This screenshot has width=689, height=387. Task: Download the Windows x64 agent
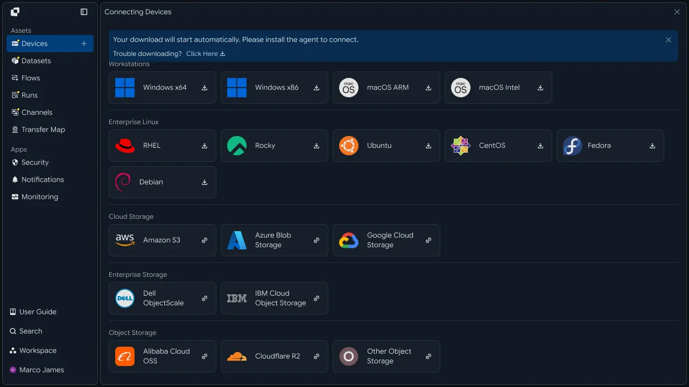point(205,88)
